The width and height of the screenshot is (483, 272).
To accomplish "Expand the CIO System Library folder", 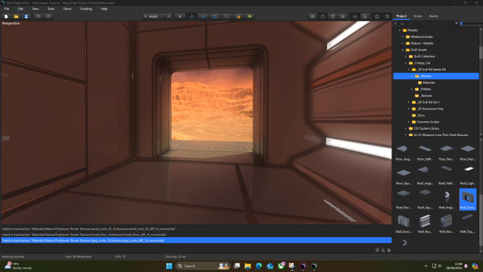I will 407,128.
